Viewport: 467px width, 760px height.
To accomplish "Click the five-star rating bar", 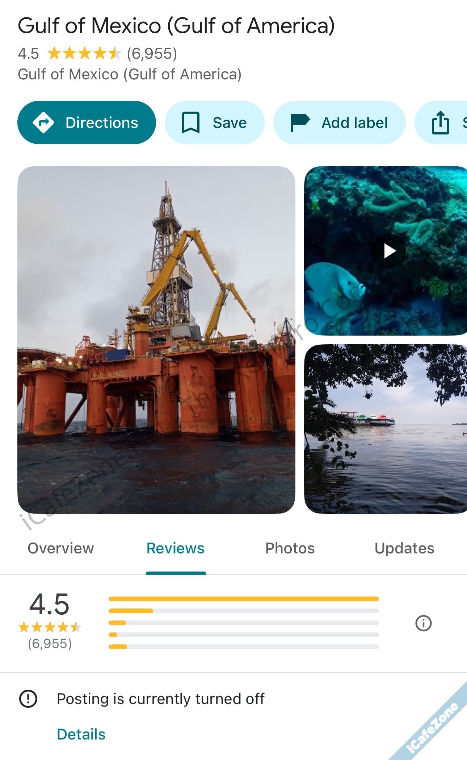I will [x=243, y=599].
